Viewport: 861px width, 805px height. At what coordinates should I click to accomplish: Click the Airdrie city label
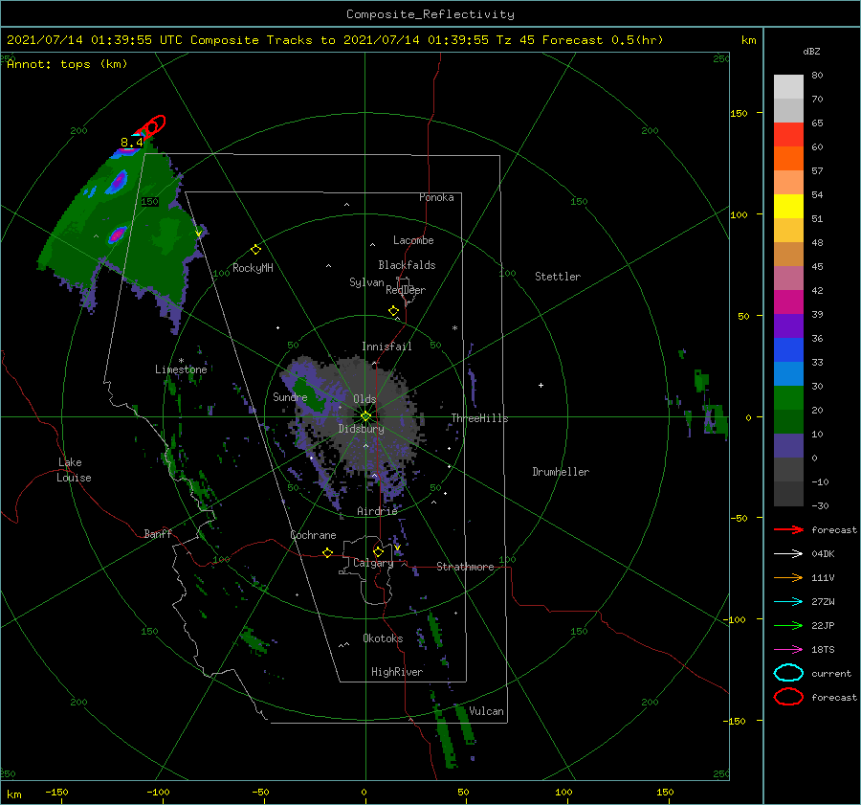click(377, 511)
